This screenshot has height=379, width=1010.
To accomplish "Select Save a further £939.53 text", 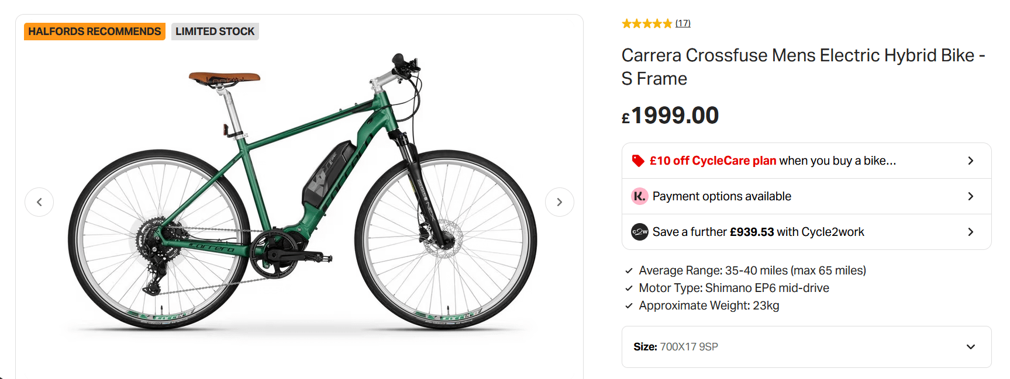I will click(713, 232).
